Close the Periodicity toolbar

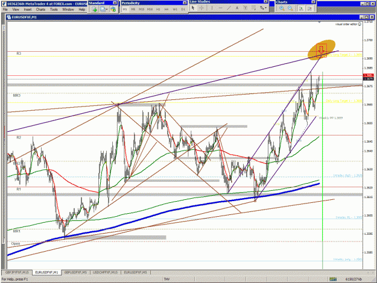[185, 3]
